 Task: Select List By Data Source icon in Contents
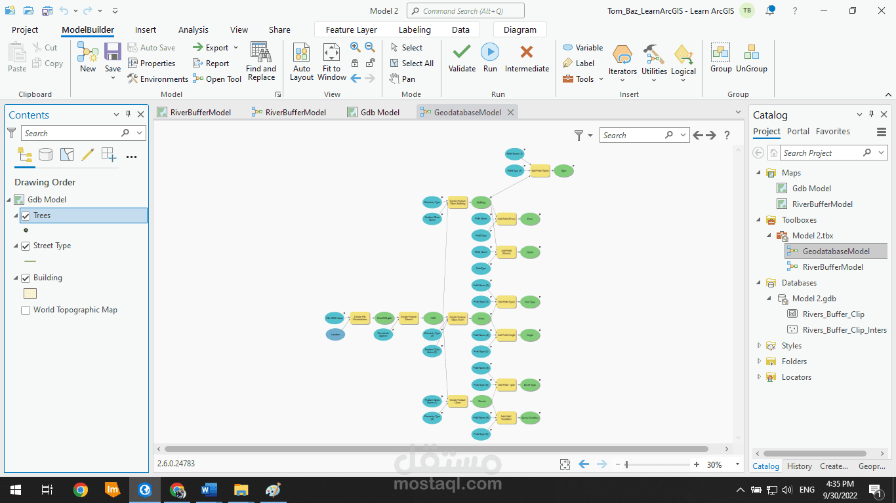tap(45, 155)
